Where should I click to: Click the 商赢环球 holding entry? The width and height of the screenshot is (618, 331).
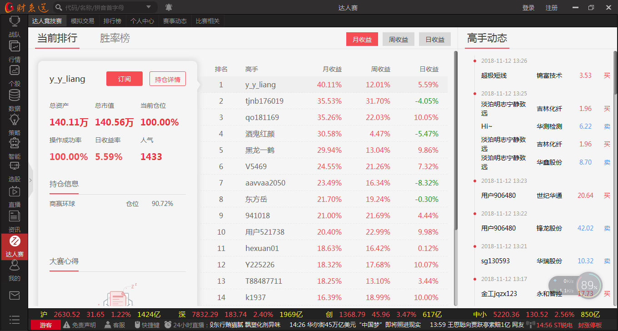point(62,204)
